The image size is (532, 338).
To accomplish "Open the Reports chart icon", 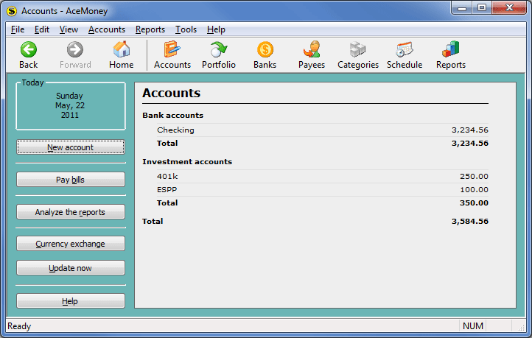I will click(x=450, y=49).
